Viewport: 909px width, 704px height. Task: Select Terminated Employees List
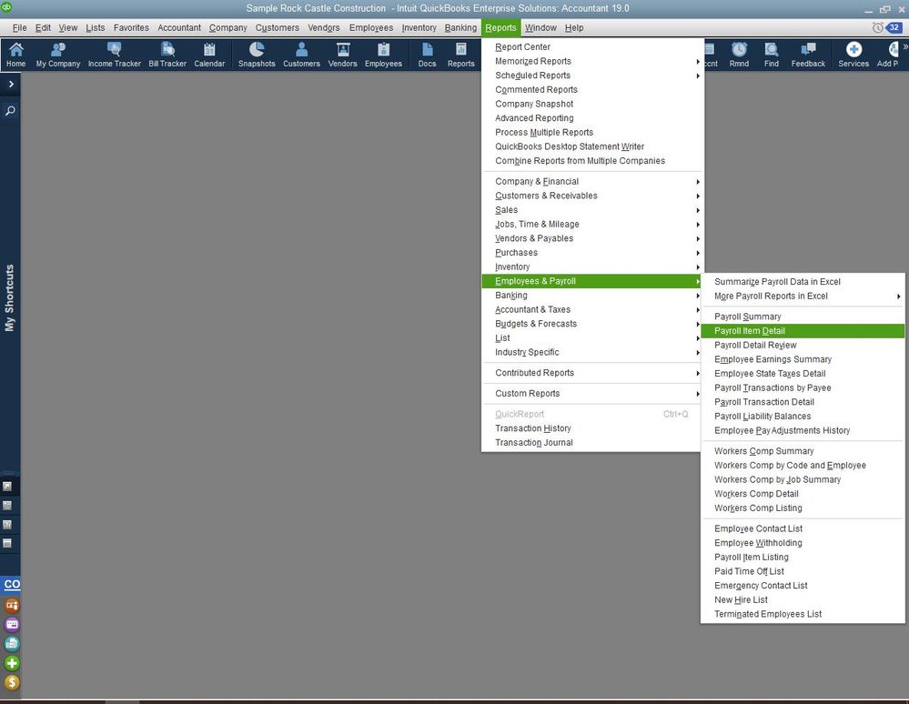click(803, 614)
